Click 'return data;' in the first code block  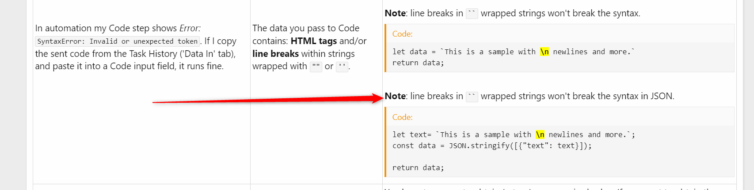[418, 63]
